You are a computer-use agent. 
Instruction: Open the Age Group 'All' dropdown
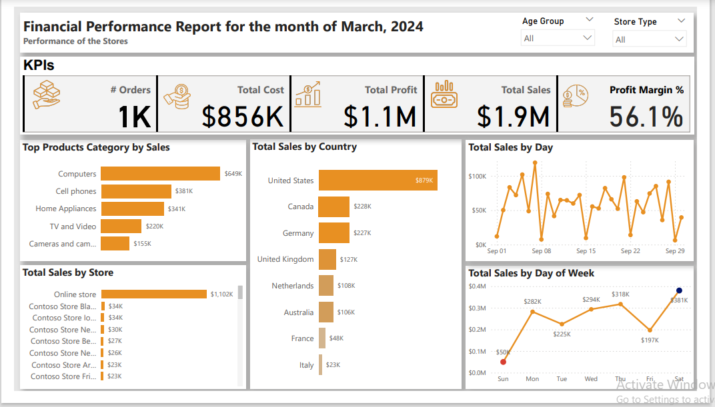557,38
